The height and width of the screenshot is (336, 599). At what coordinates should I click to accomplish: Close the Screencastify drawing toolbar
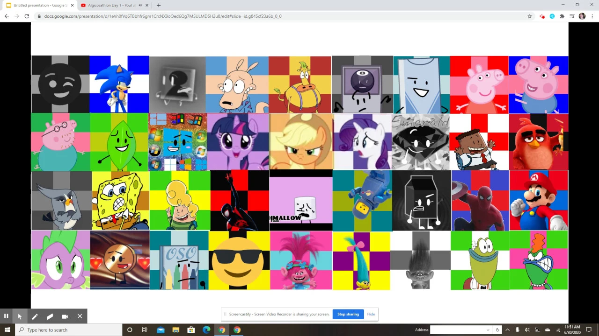tap(80, 316)
